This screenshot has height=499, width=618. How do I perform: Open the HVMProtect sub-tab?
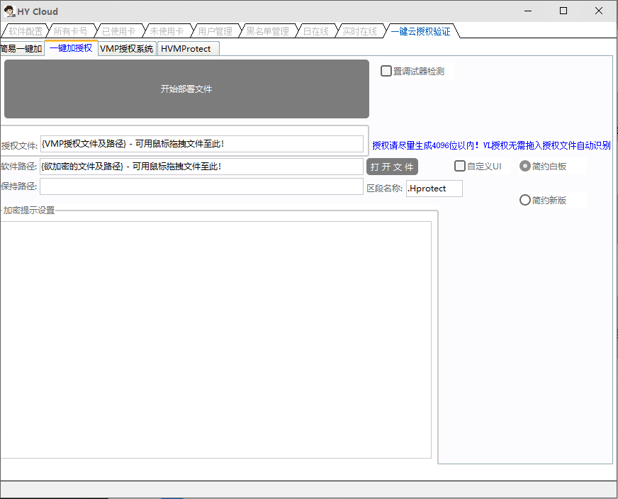(x=186, y=49)
